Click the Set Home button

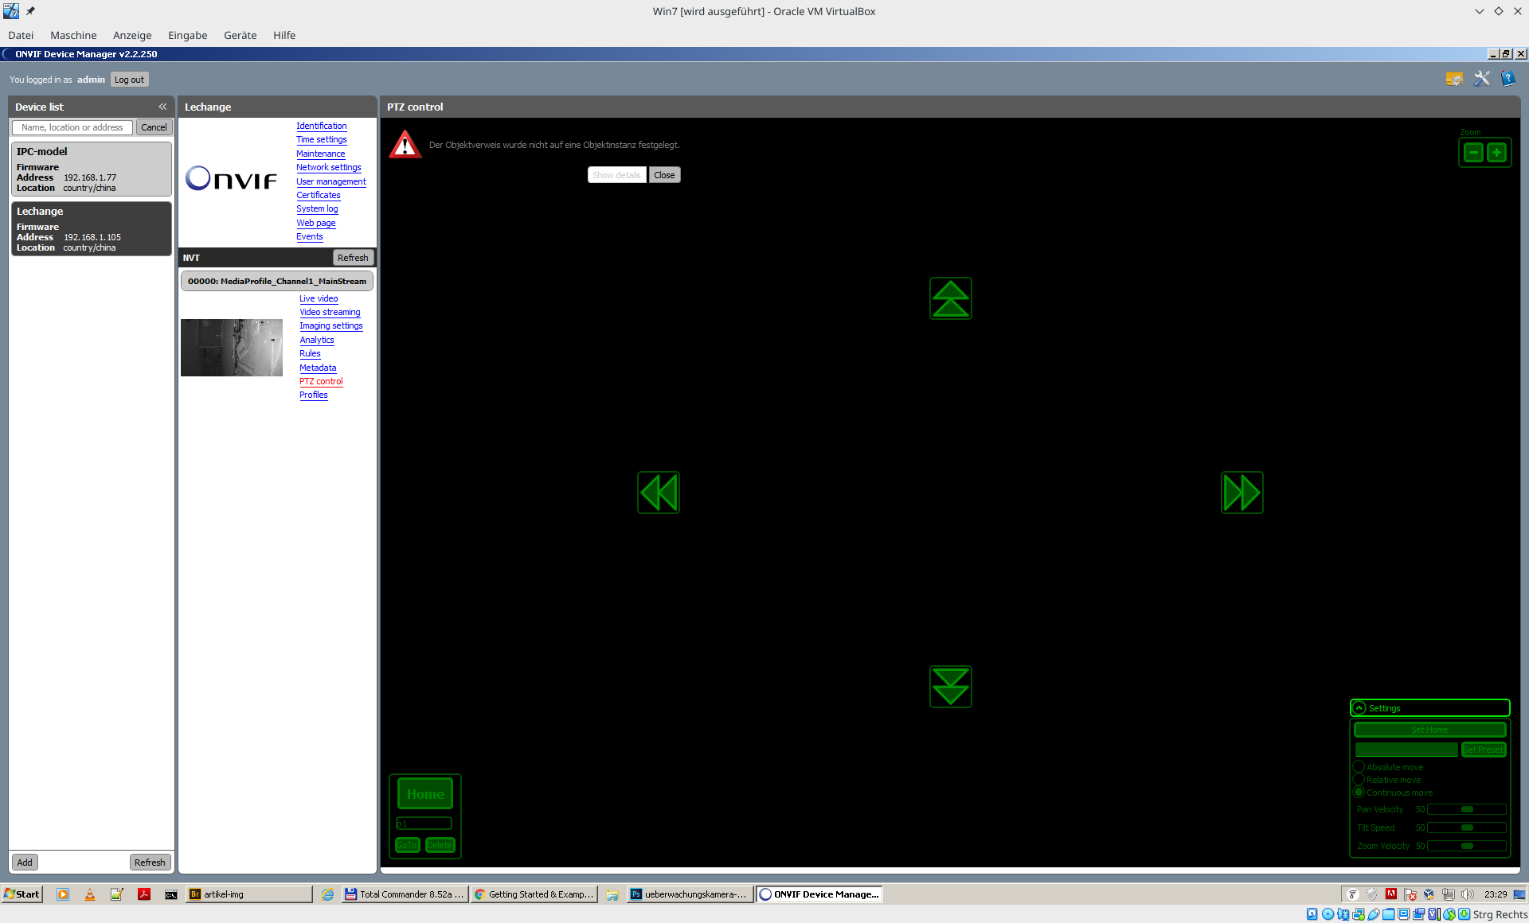click(1430, 730)
